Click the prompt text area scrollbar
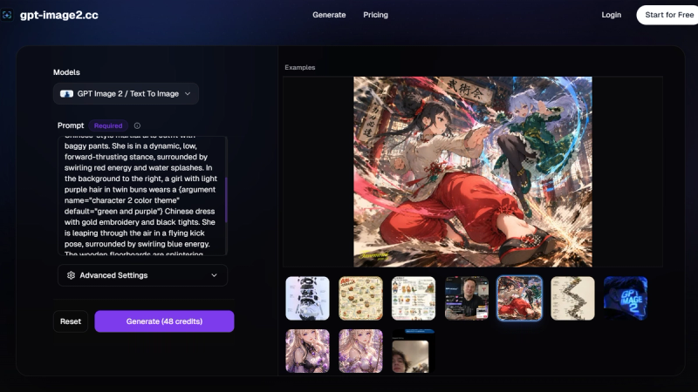The height and width of the screenshot is (392, 698). pos(226,200)
